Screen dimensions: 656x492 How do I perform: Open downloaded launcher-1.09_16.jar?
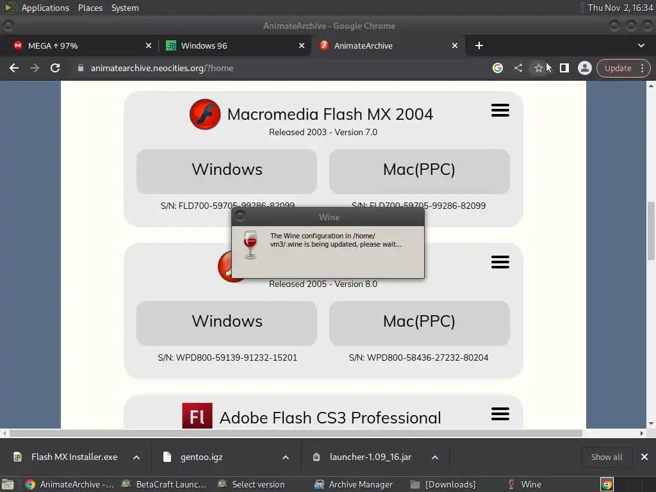364,457
